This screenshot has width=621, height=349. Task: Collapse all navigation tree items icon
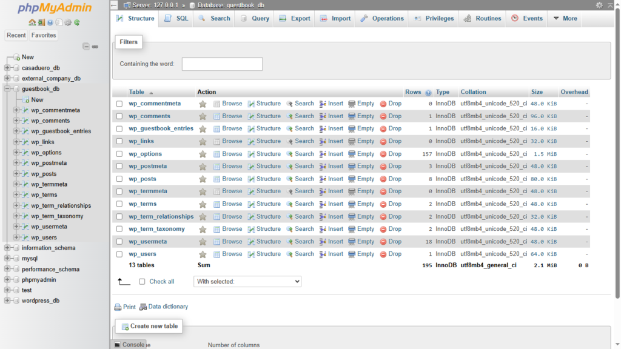86,47
